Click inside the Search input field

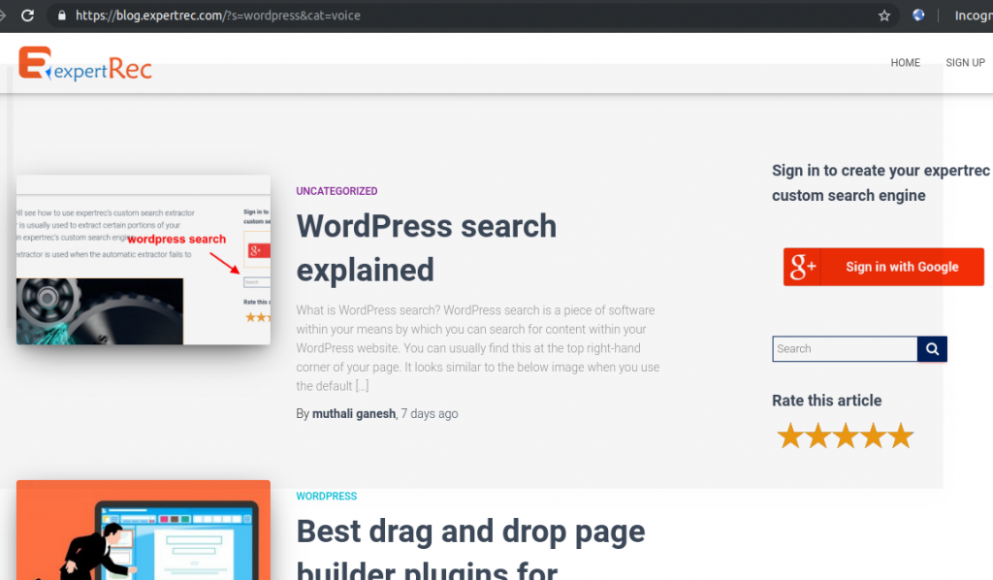click(x=844, y=348)
